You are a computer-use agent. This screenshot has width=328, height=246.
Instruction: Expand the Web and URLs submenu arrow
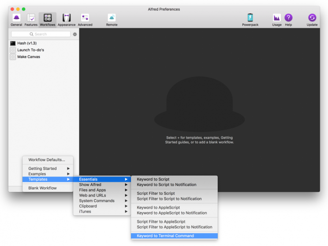(x=126, y=195)
